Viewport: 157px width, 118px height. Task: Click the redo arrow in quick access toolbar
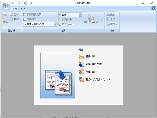[x=19, y=3]
